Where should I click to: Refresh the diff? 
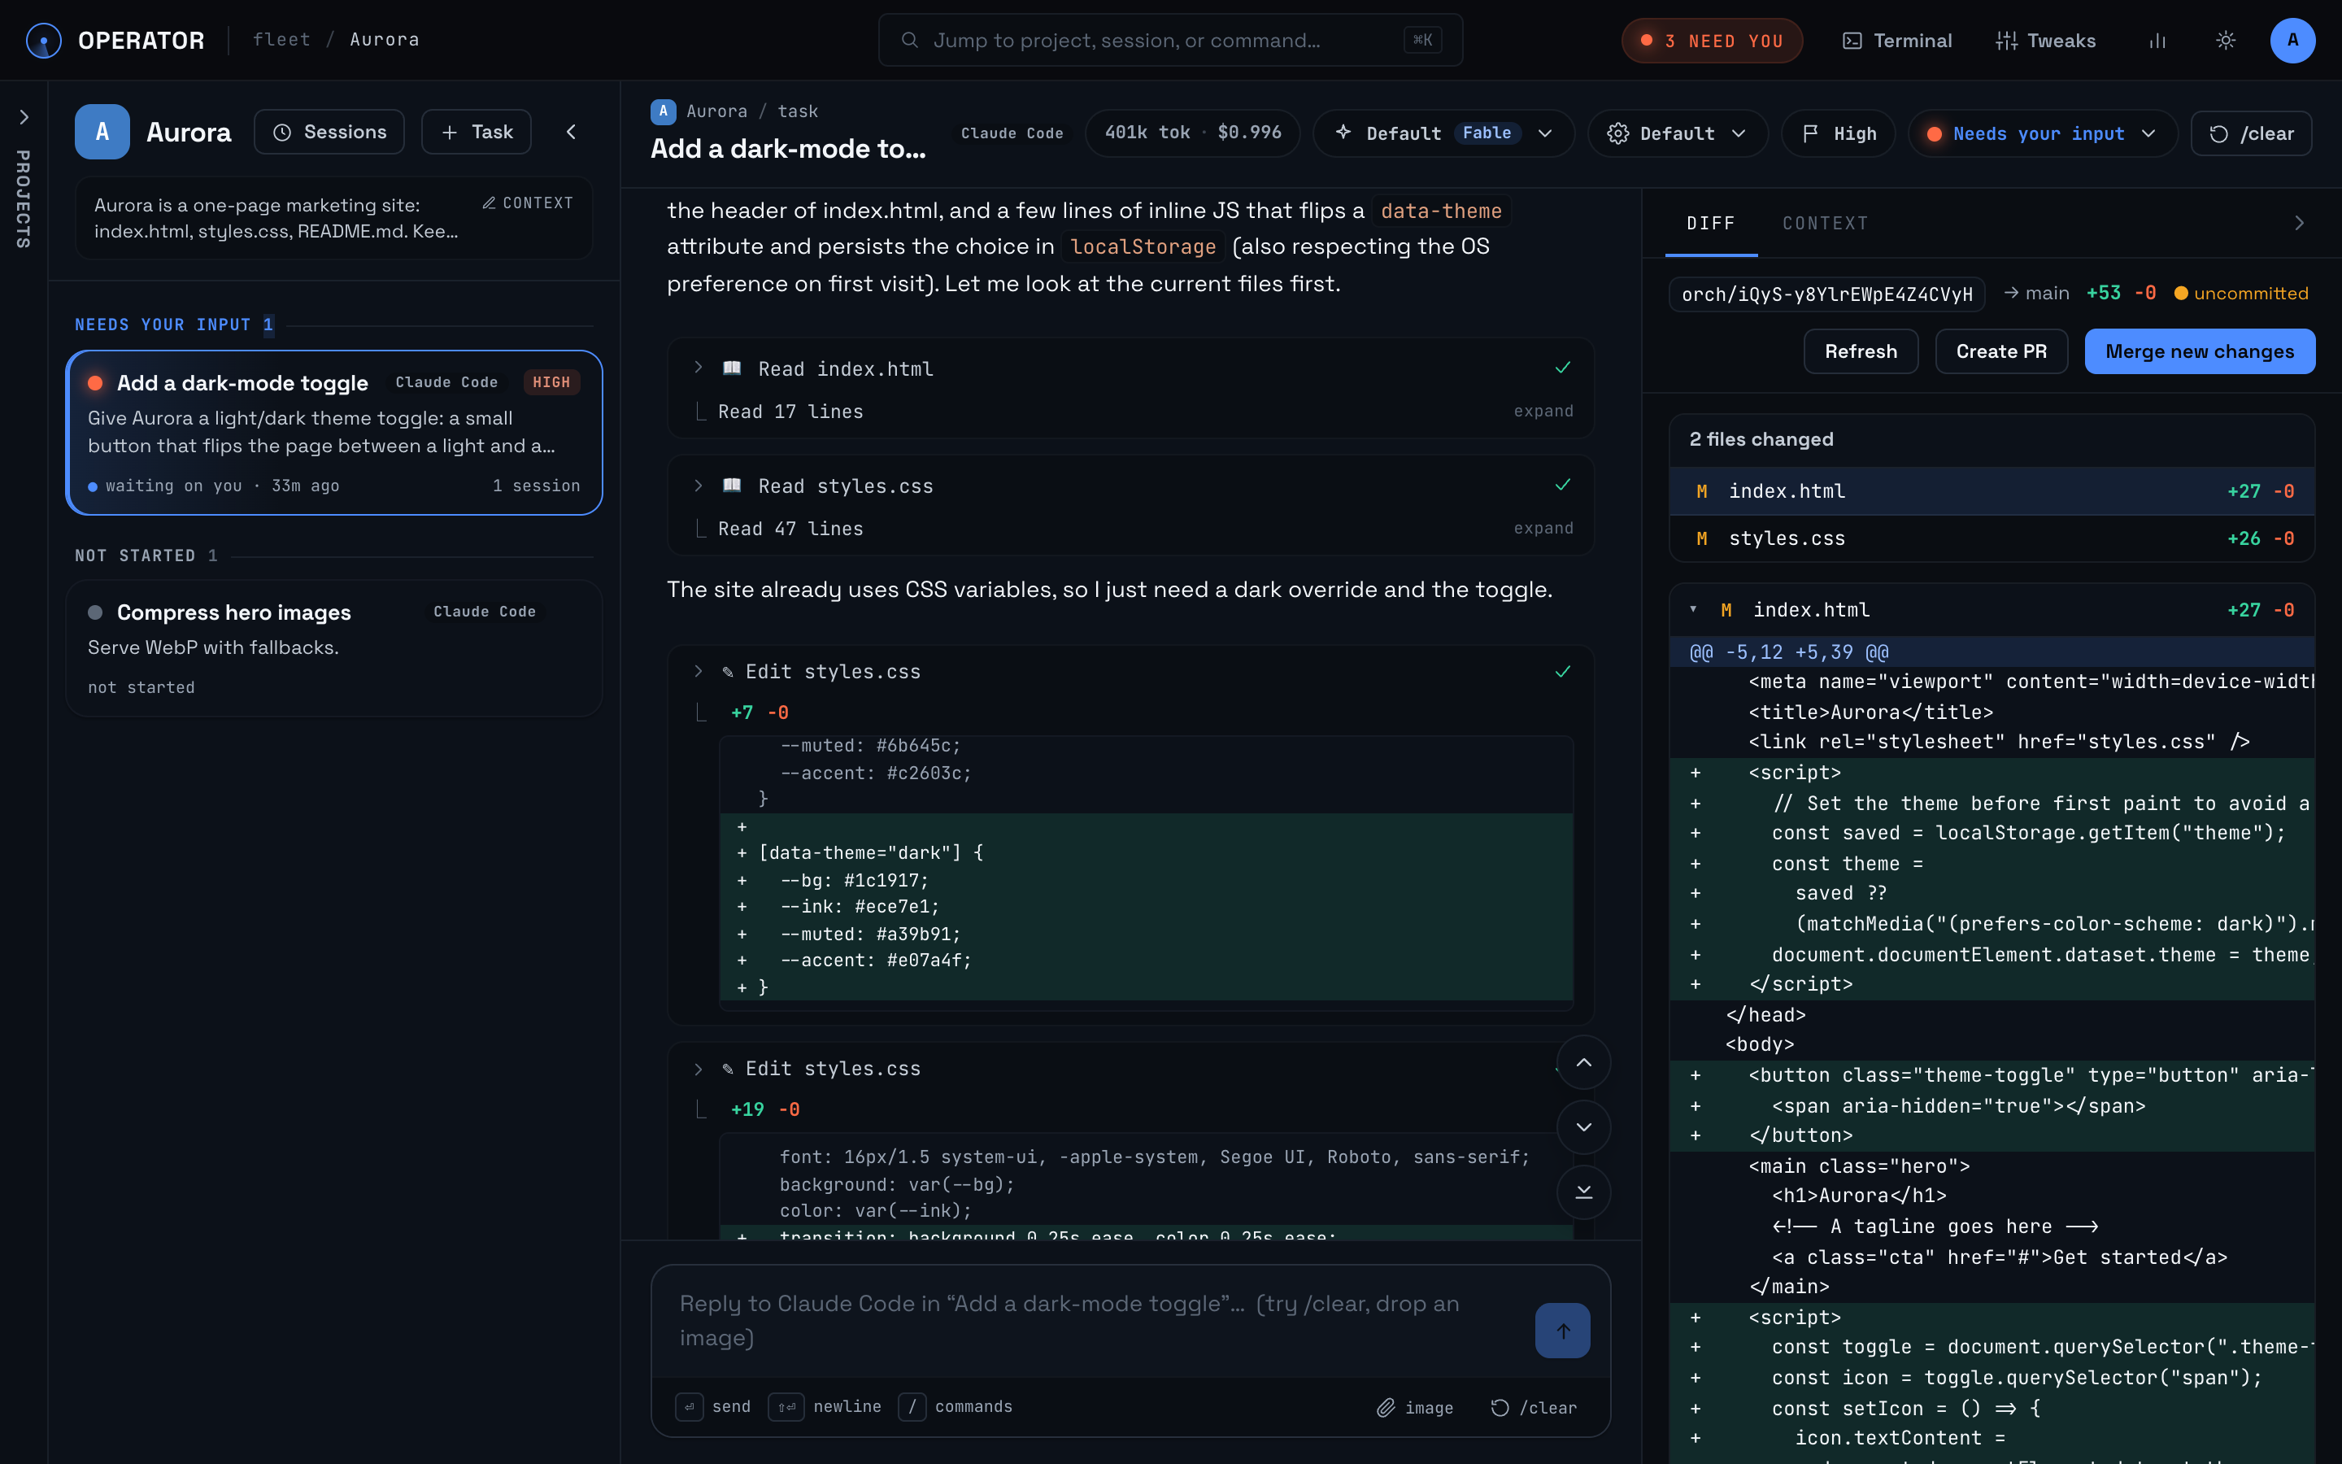coord(1860,351)
